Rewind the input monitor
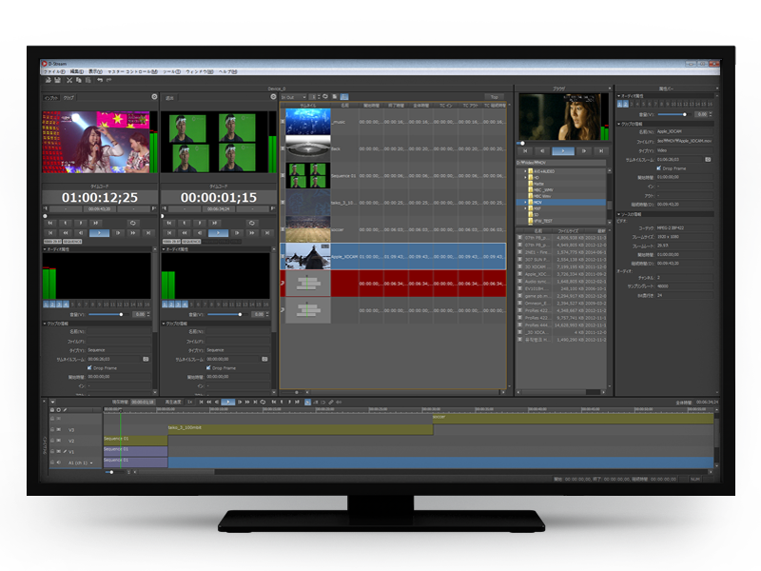761x571 pixels. click(x=66, y=233)
